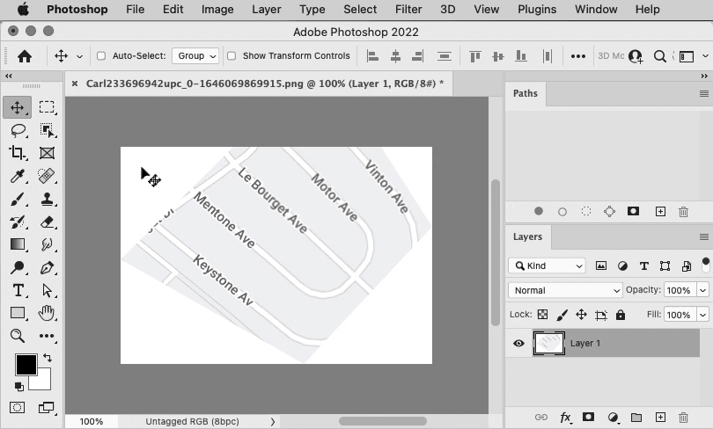Click Align left edges icon

373,56
